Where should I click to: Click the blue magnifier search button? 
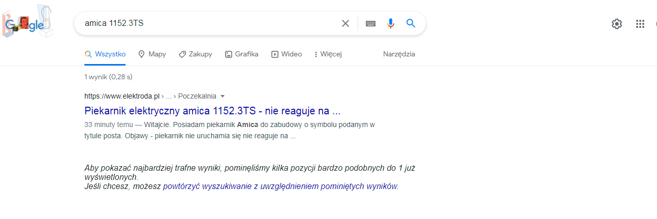point(411,23)
